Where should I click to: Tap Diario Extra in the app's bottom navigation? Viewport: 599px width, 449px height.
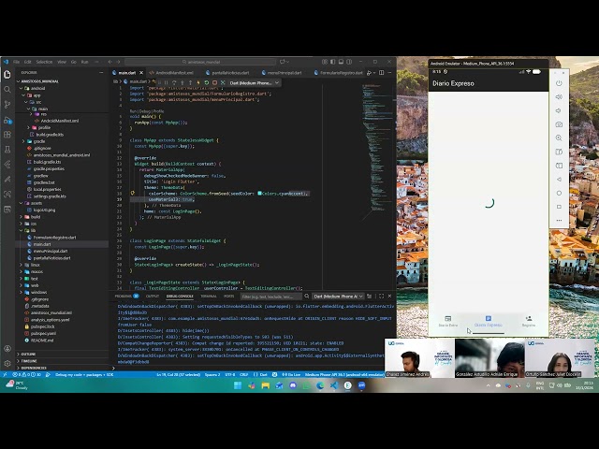click(448, 321)
